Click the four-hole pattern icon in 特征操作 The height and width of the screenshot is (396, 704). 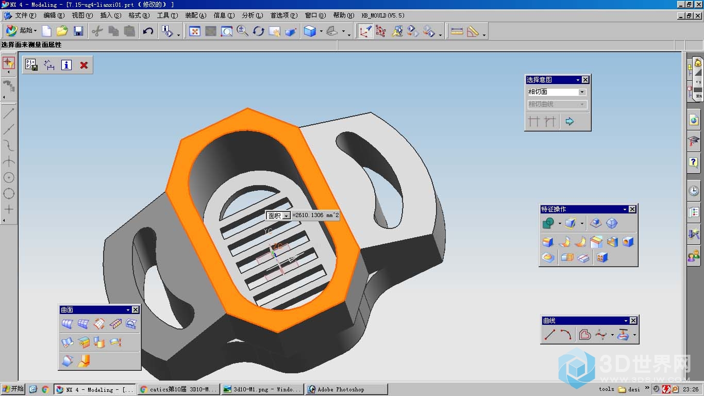[602, 257]
